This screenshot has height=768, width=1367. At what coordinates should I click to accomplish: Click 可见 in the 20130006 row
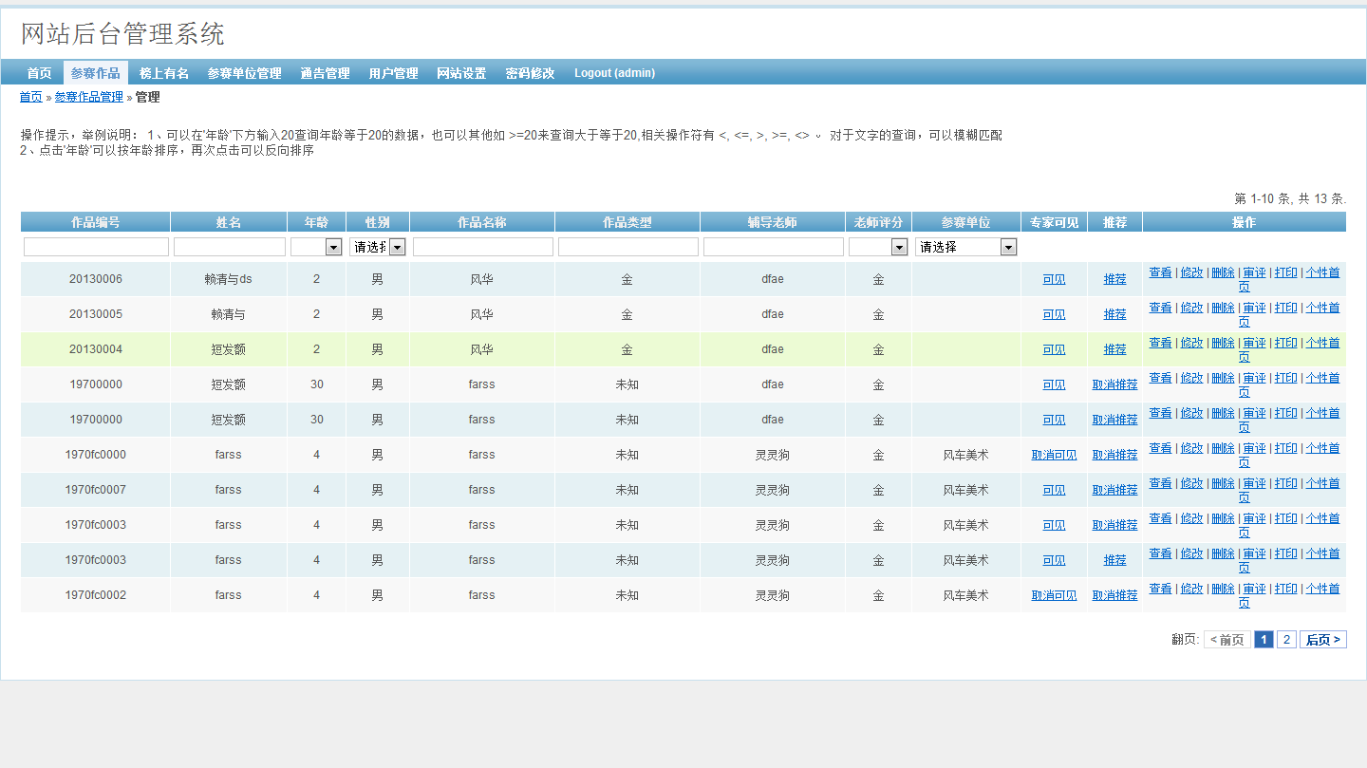pos(1054,279)
